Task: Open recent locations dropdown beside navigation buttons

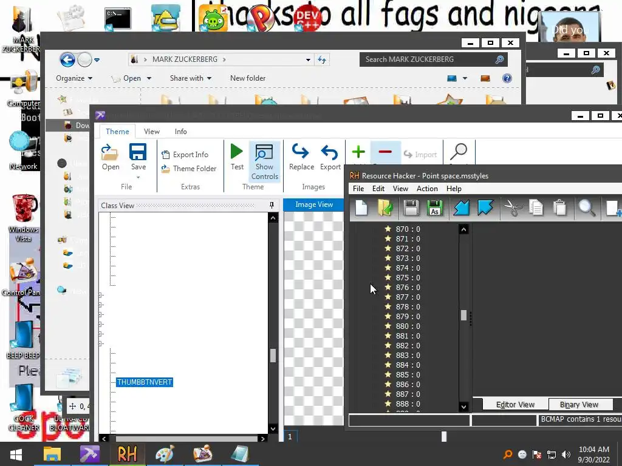Action: [97, 60]
